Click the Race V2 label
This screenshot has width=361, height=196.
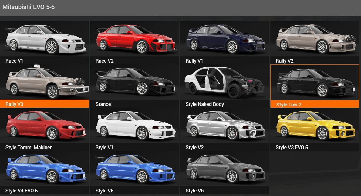[x=105, y=61]
